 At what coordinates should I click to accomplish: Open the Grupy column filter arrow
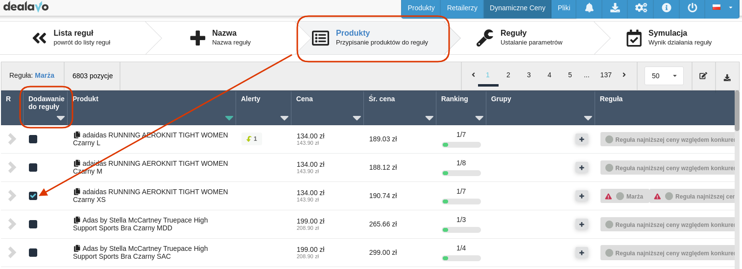[x=588, y=118]
